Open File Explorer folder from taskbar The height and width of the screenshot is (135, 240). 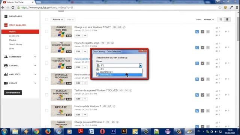tap(15, 132)
